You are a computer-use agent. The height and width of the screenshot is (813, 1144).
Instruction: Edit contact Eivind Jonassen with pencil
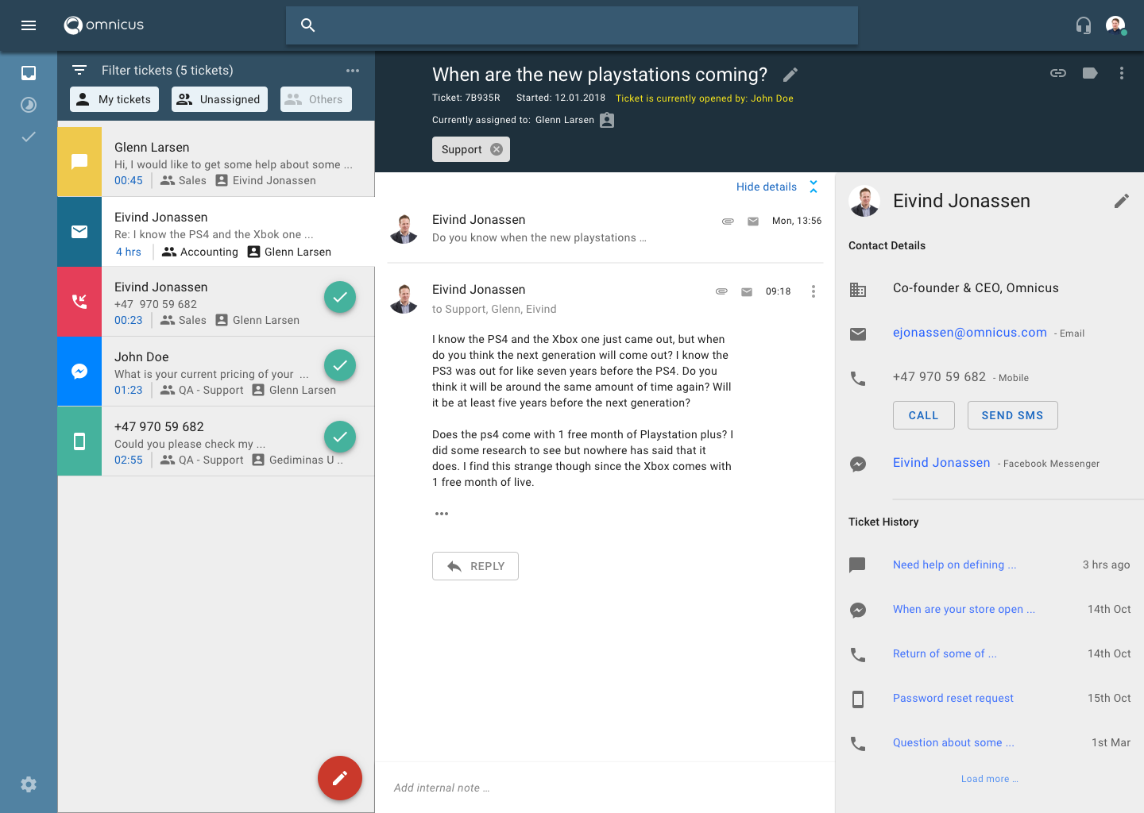(1122, 201)
